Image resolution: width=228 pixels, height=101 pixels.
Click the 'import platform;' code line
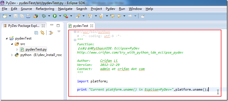click(93, 81)
